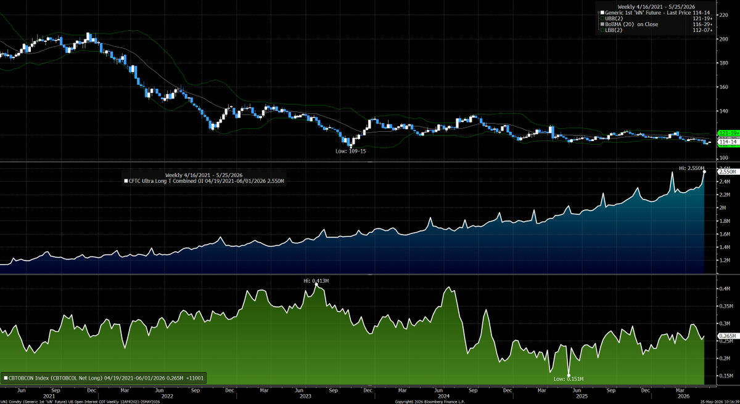Click the Low: 0.151M annotation

[569, 379]
